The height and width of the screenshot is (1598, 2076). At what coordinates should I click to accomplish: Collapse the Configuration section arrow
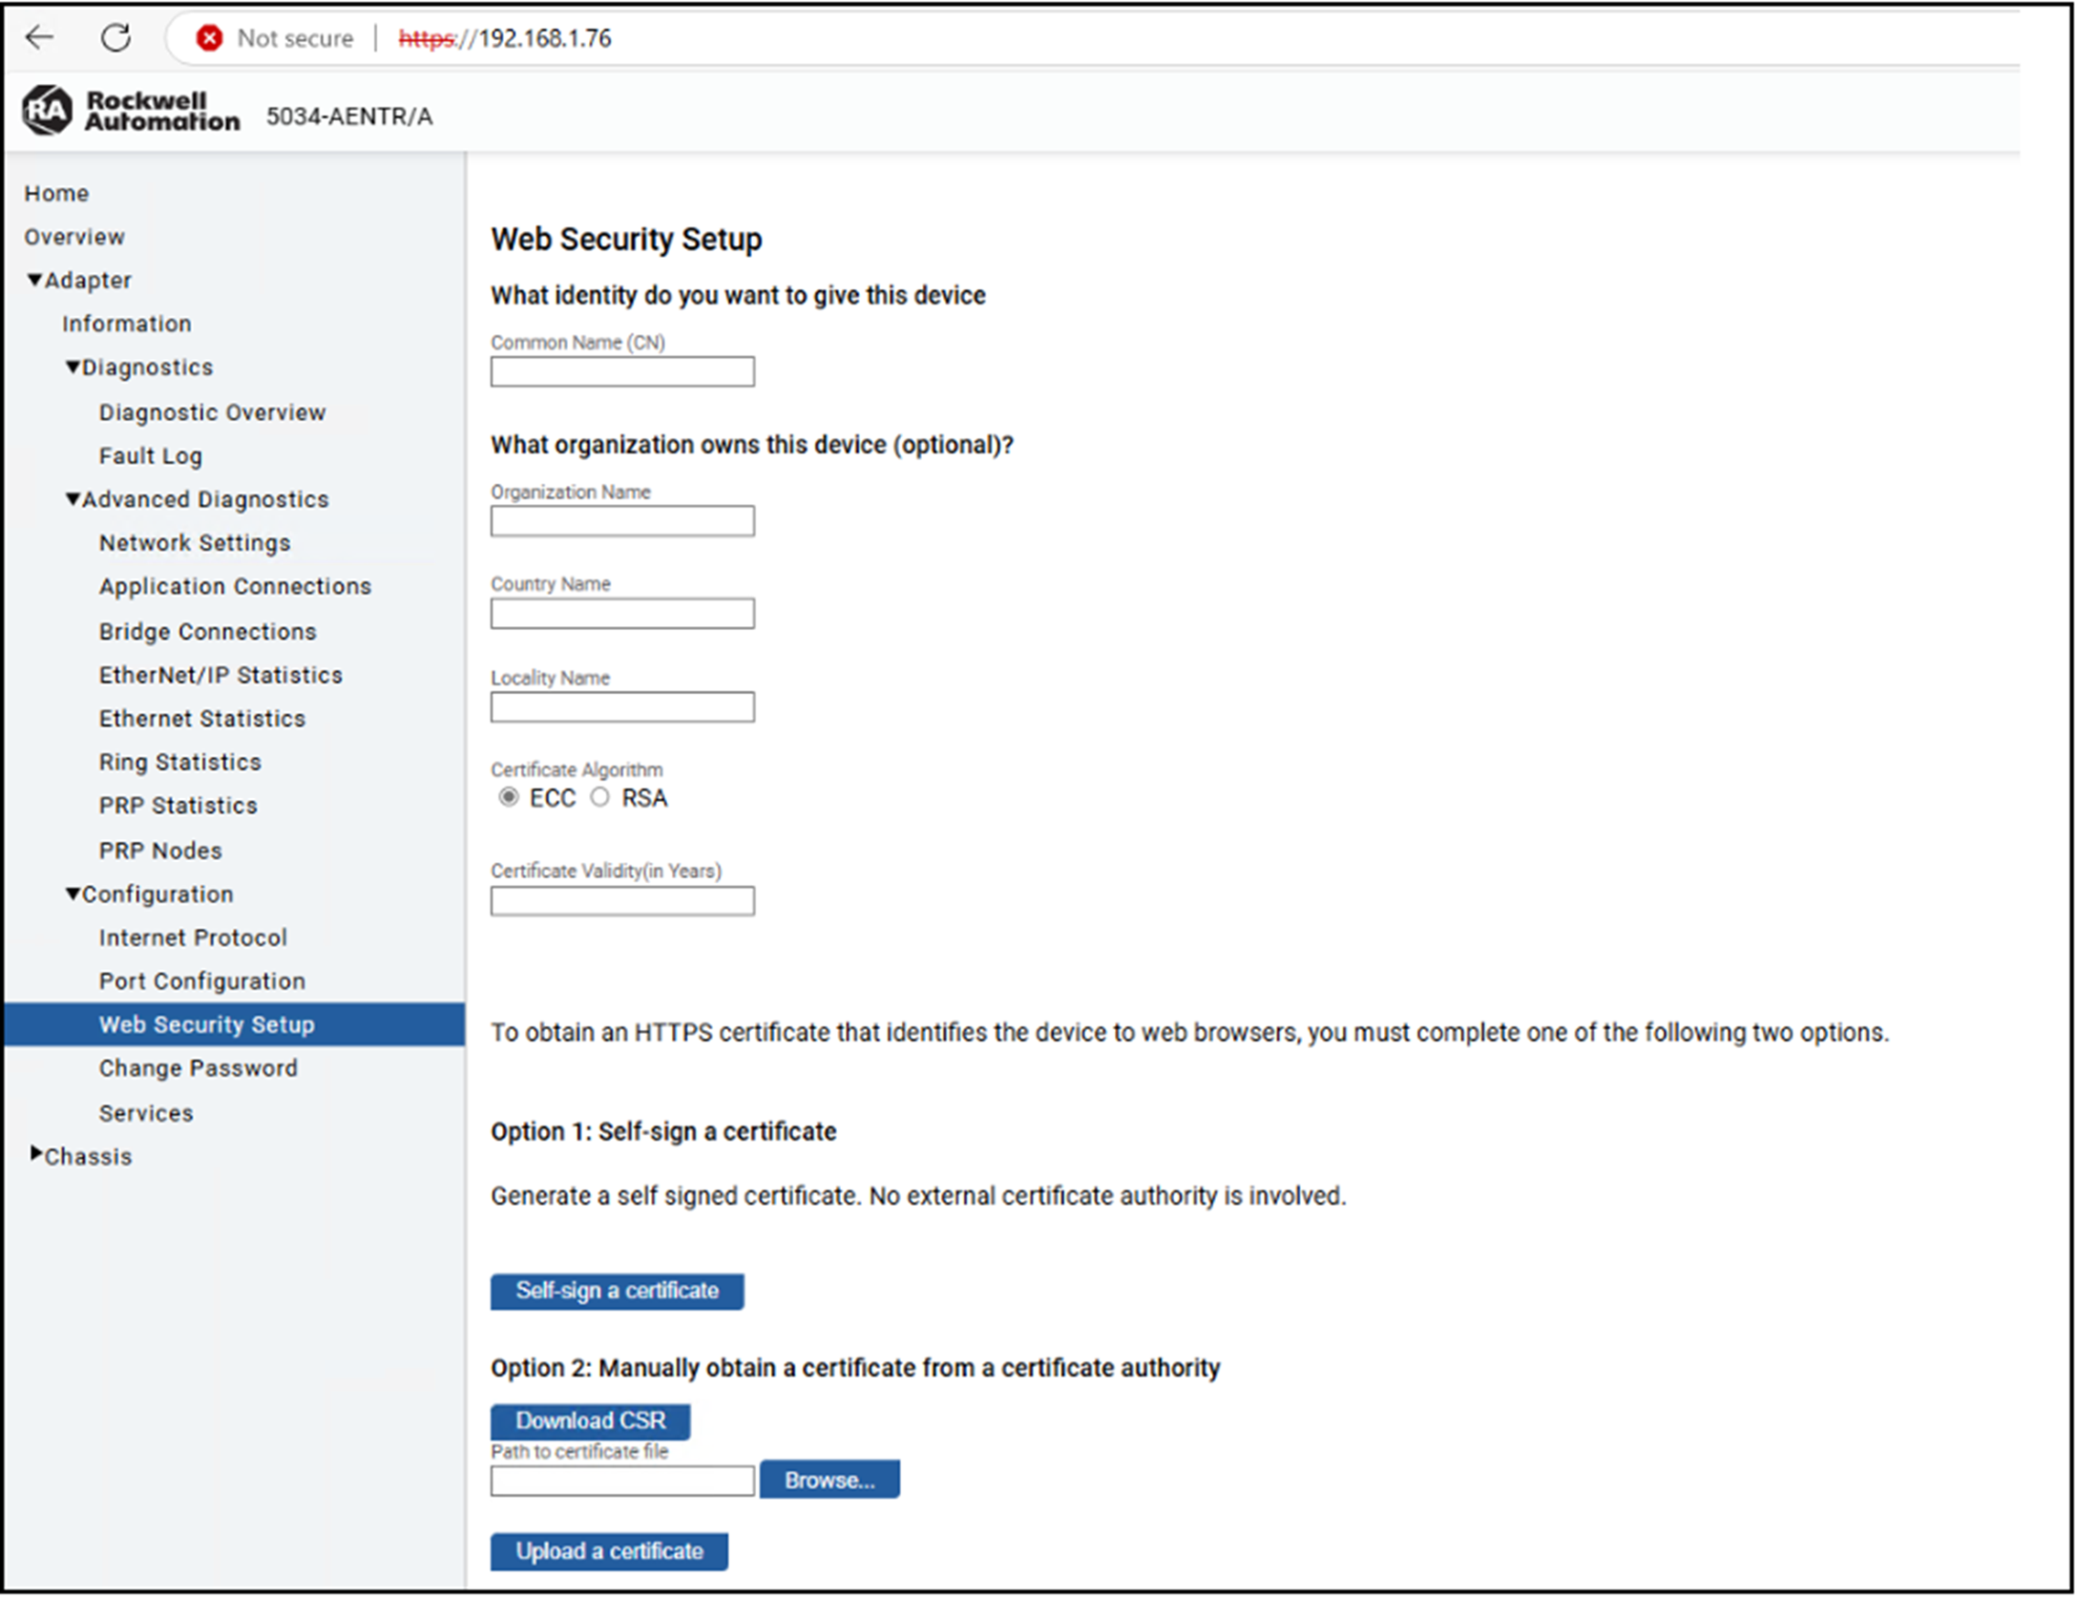73,894
